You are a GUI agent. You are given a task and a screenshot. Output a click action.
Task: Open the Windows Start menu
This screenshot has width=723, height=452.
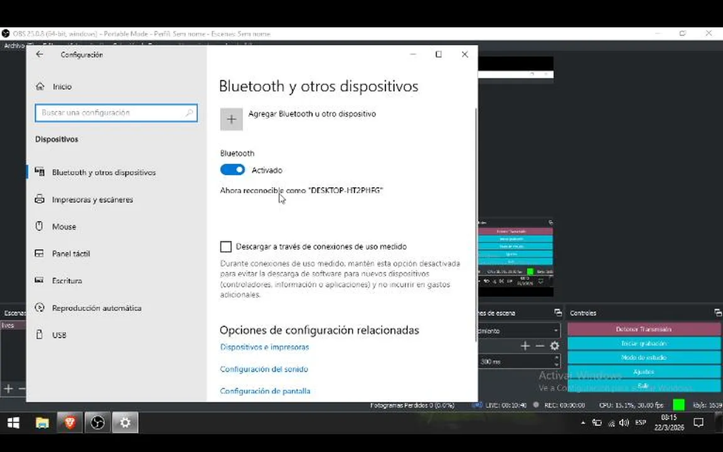pyautogui.click(x=13, y=422)
